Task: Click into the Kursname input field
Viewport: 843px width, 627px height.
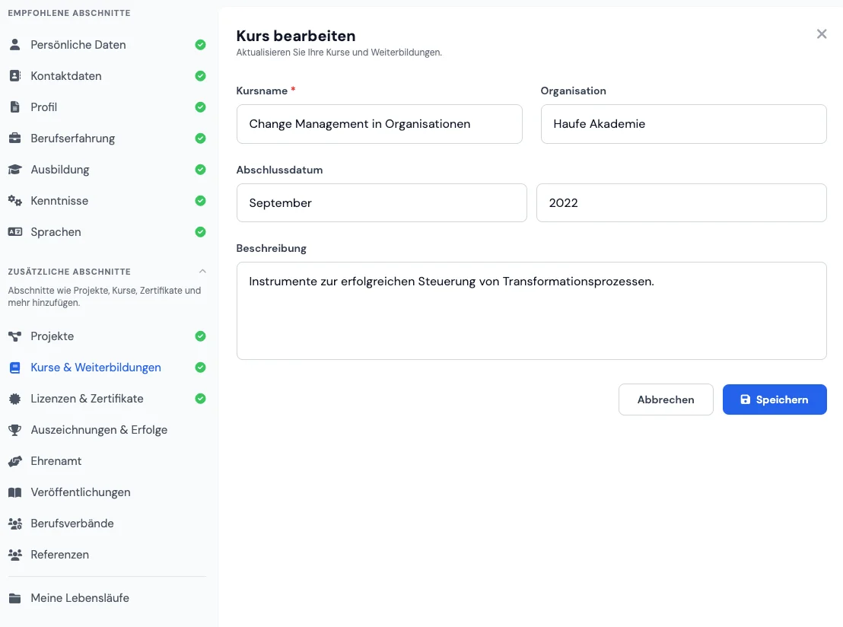Action: 379,124
